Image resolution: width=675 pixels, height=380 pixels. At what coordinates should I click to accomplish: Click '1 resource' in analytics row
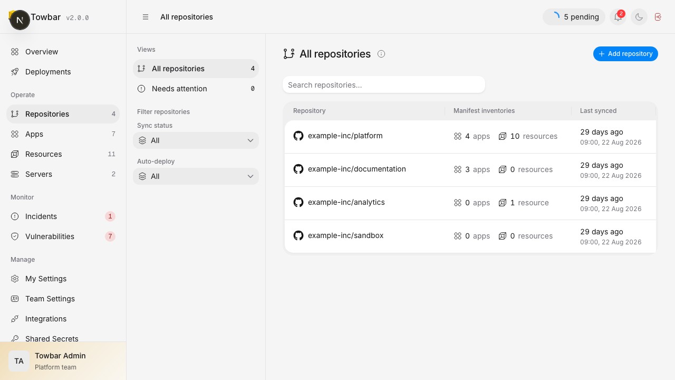click(529, 203)
